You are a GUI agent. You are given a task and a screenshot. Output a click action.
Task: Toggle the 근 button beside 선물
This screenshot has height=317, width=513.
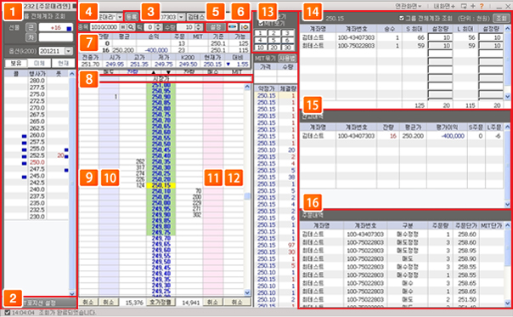pyautogui.click(x=31, y=27)
